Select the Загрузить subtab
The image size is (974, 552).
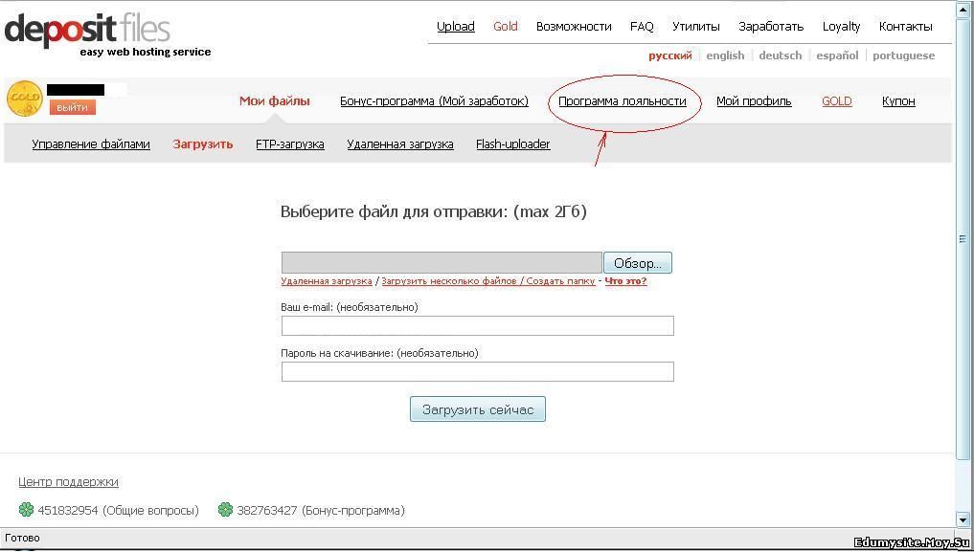[203, 144]
